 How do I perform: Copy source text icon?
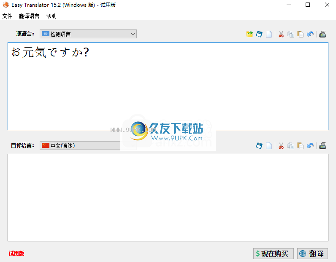click(x=291, y=34)
